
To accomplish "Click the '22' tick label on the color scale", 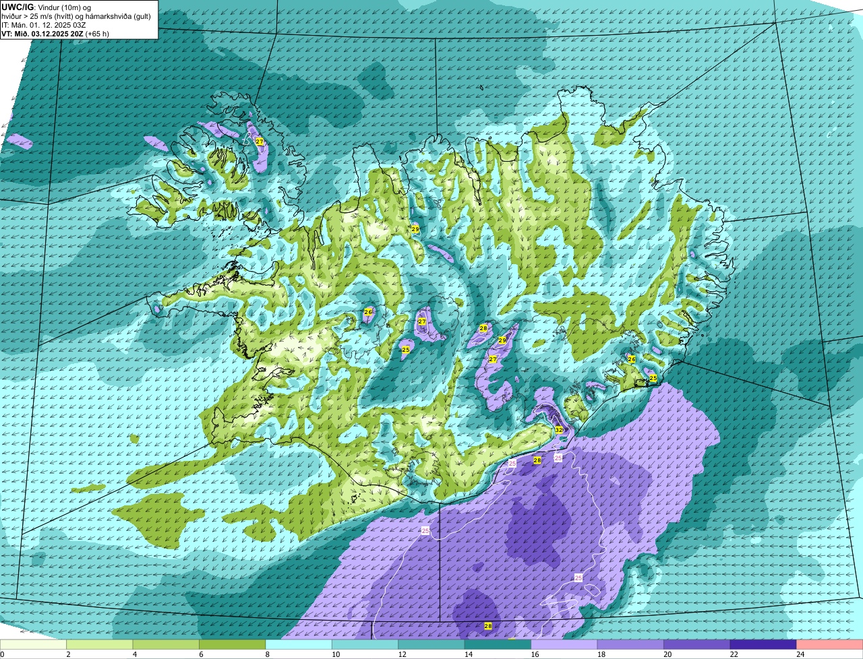I will [734, 654].
